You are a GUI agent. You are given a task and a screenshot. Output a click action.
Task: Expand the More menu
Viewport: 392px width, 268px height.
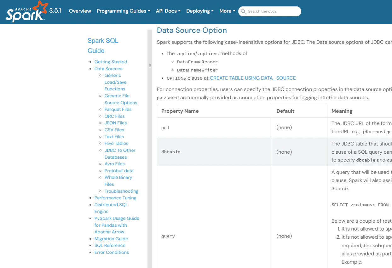point(227,11)
